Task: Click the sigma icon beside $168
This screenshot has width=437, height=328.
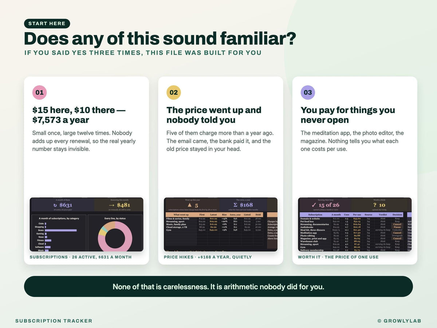Action: (x=235, y=205)
